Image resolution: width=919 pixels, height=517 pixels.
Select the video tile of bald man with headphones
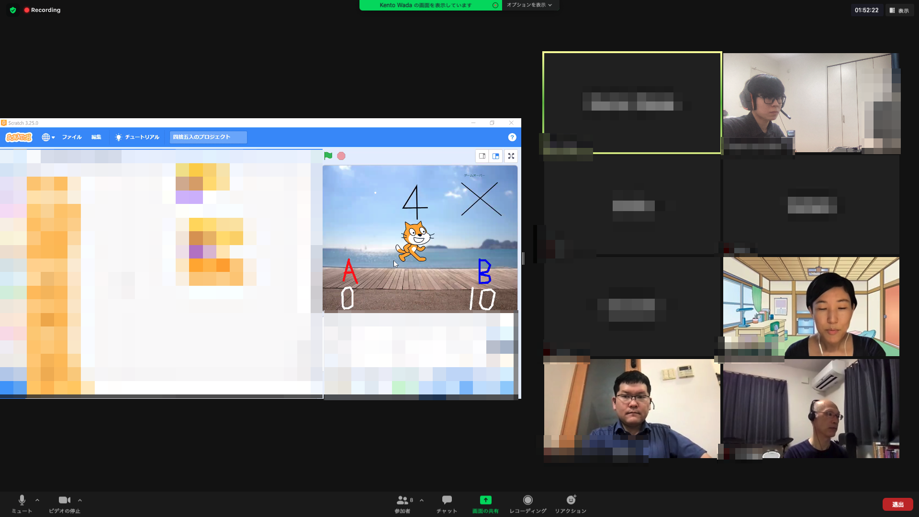[x=811, y=408]
